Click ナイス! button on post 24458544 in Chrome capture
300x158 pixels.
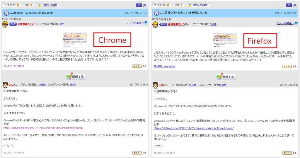point(137,153)
